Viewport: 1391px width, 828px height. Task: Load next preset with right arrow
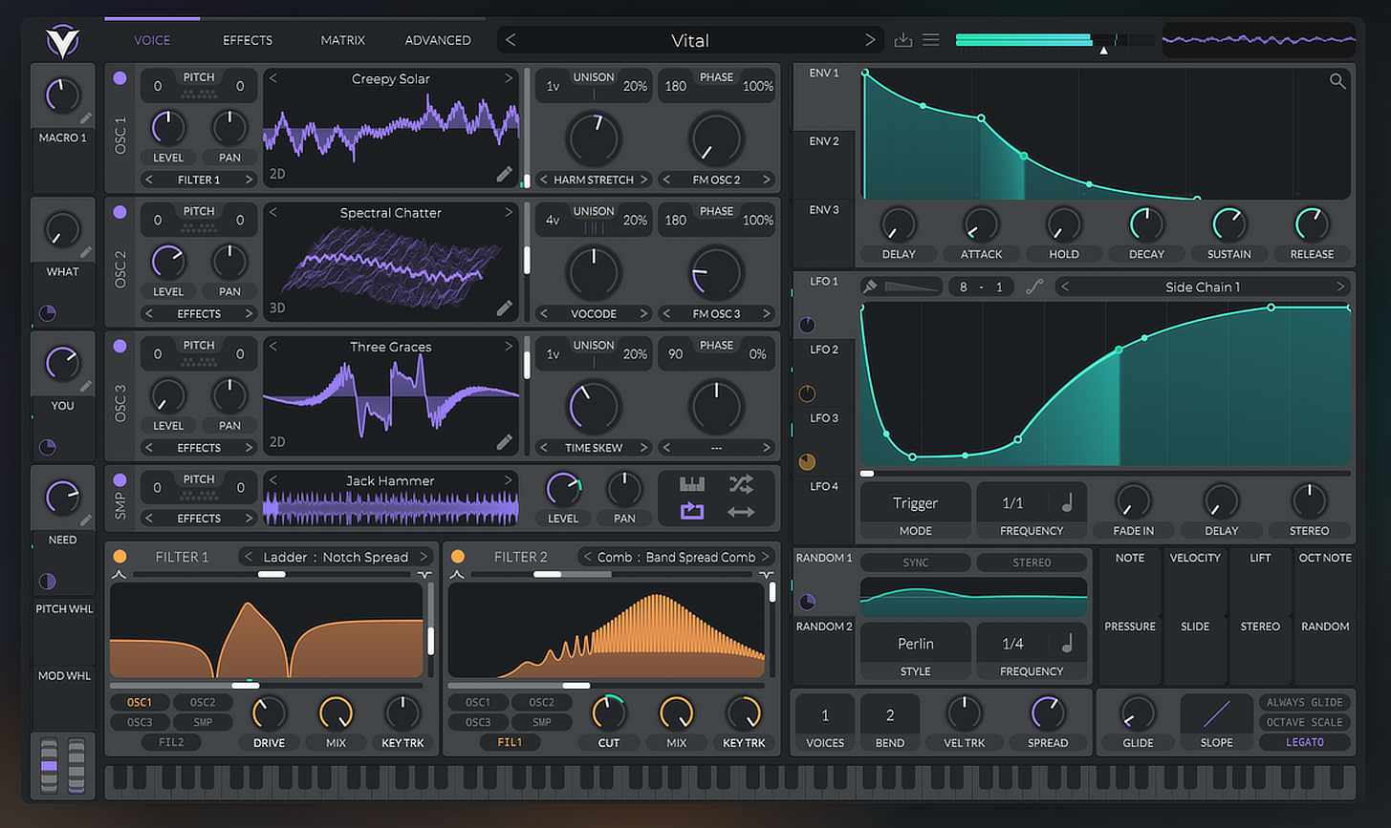coord(869,40)
